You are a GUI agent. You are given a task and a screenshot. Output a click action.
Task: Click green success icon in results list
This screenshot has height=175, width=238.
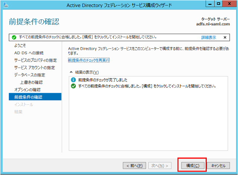click(x=73, y=86)
